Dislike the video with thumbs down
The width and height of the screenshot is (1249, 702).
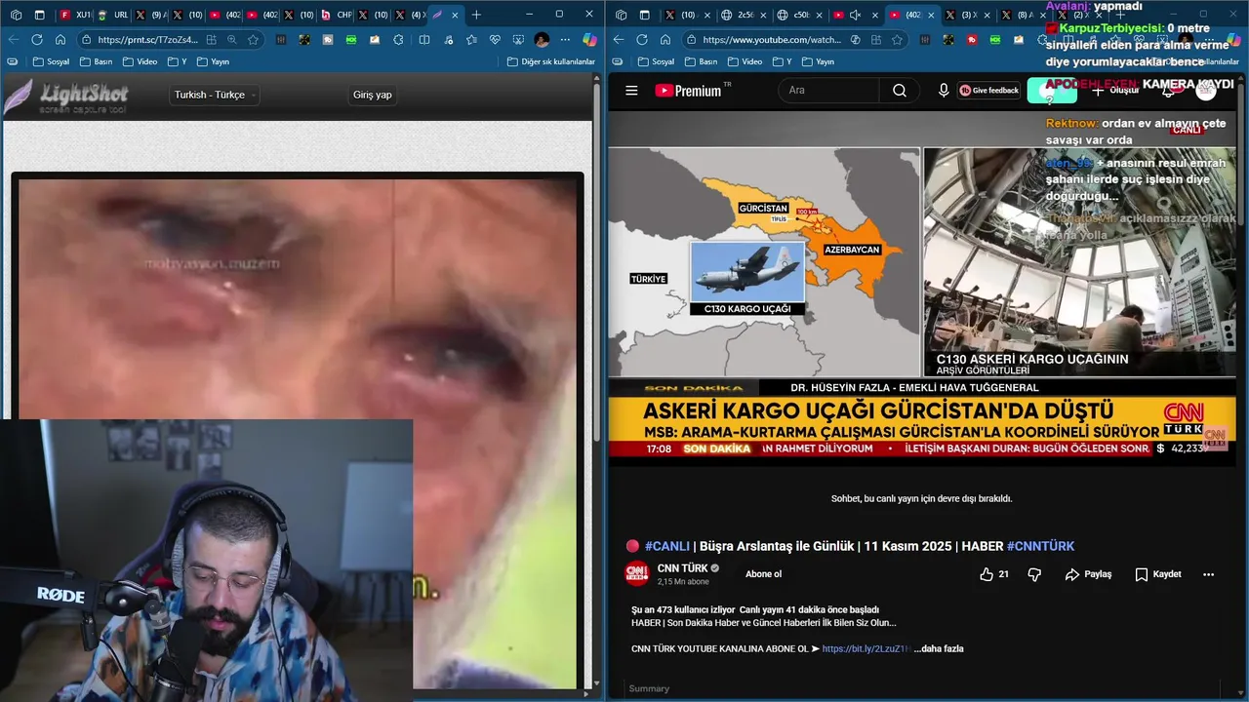coord(1034,574)
